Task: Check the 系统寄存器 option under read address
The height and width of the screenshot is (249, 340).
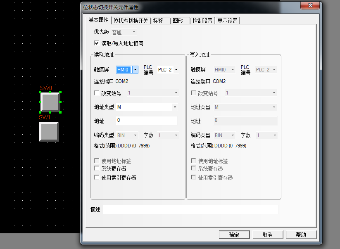Action: point(97,168)
